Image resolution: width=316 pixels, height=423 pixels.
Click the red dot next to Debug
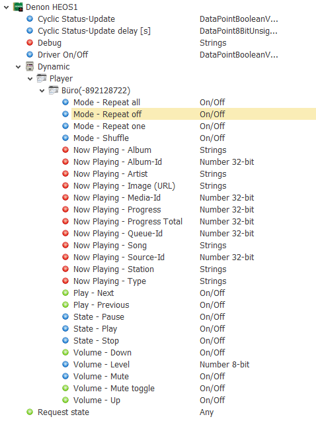click(30, 42)
